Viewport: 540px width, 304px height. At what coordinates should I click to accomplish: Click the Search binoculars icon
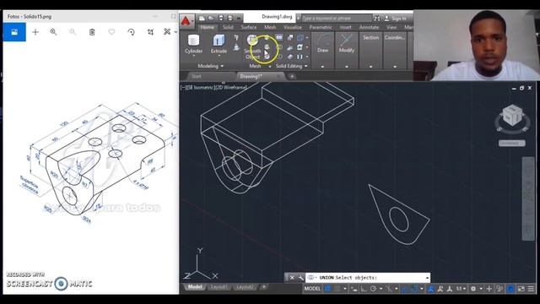click(377, 19)
